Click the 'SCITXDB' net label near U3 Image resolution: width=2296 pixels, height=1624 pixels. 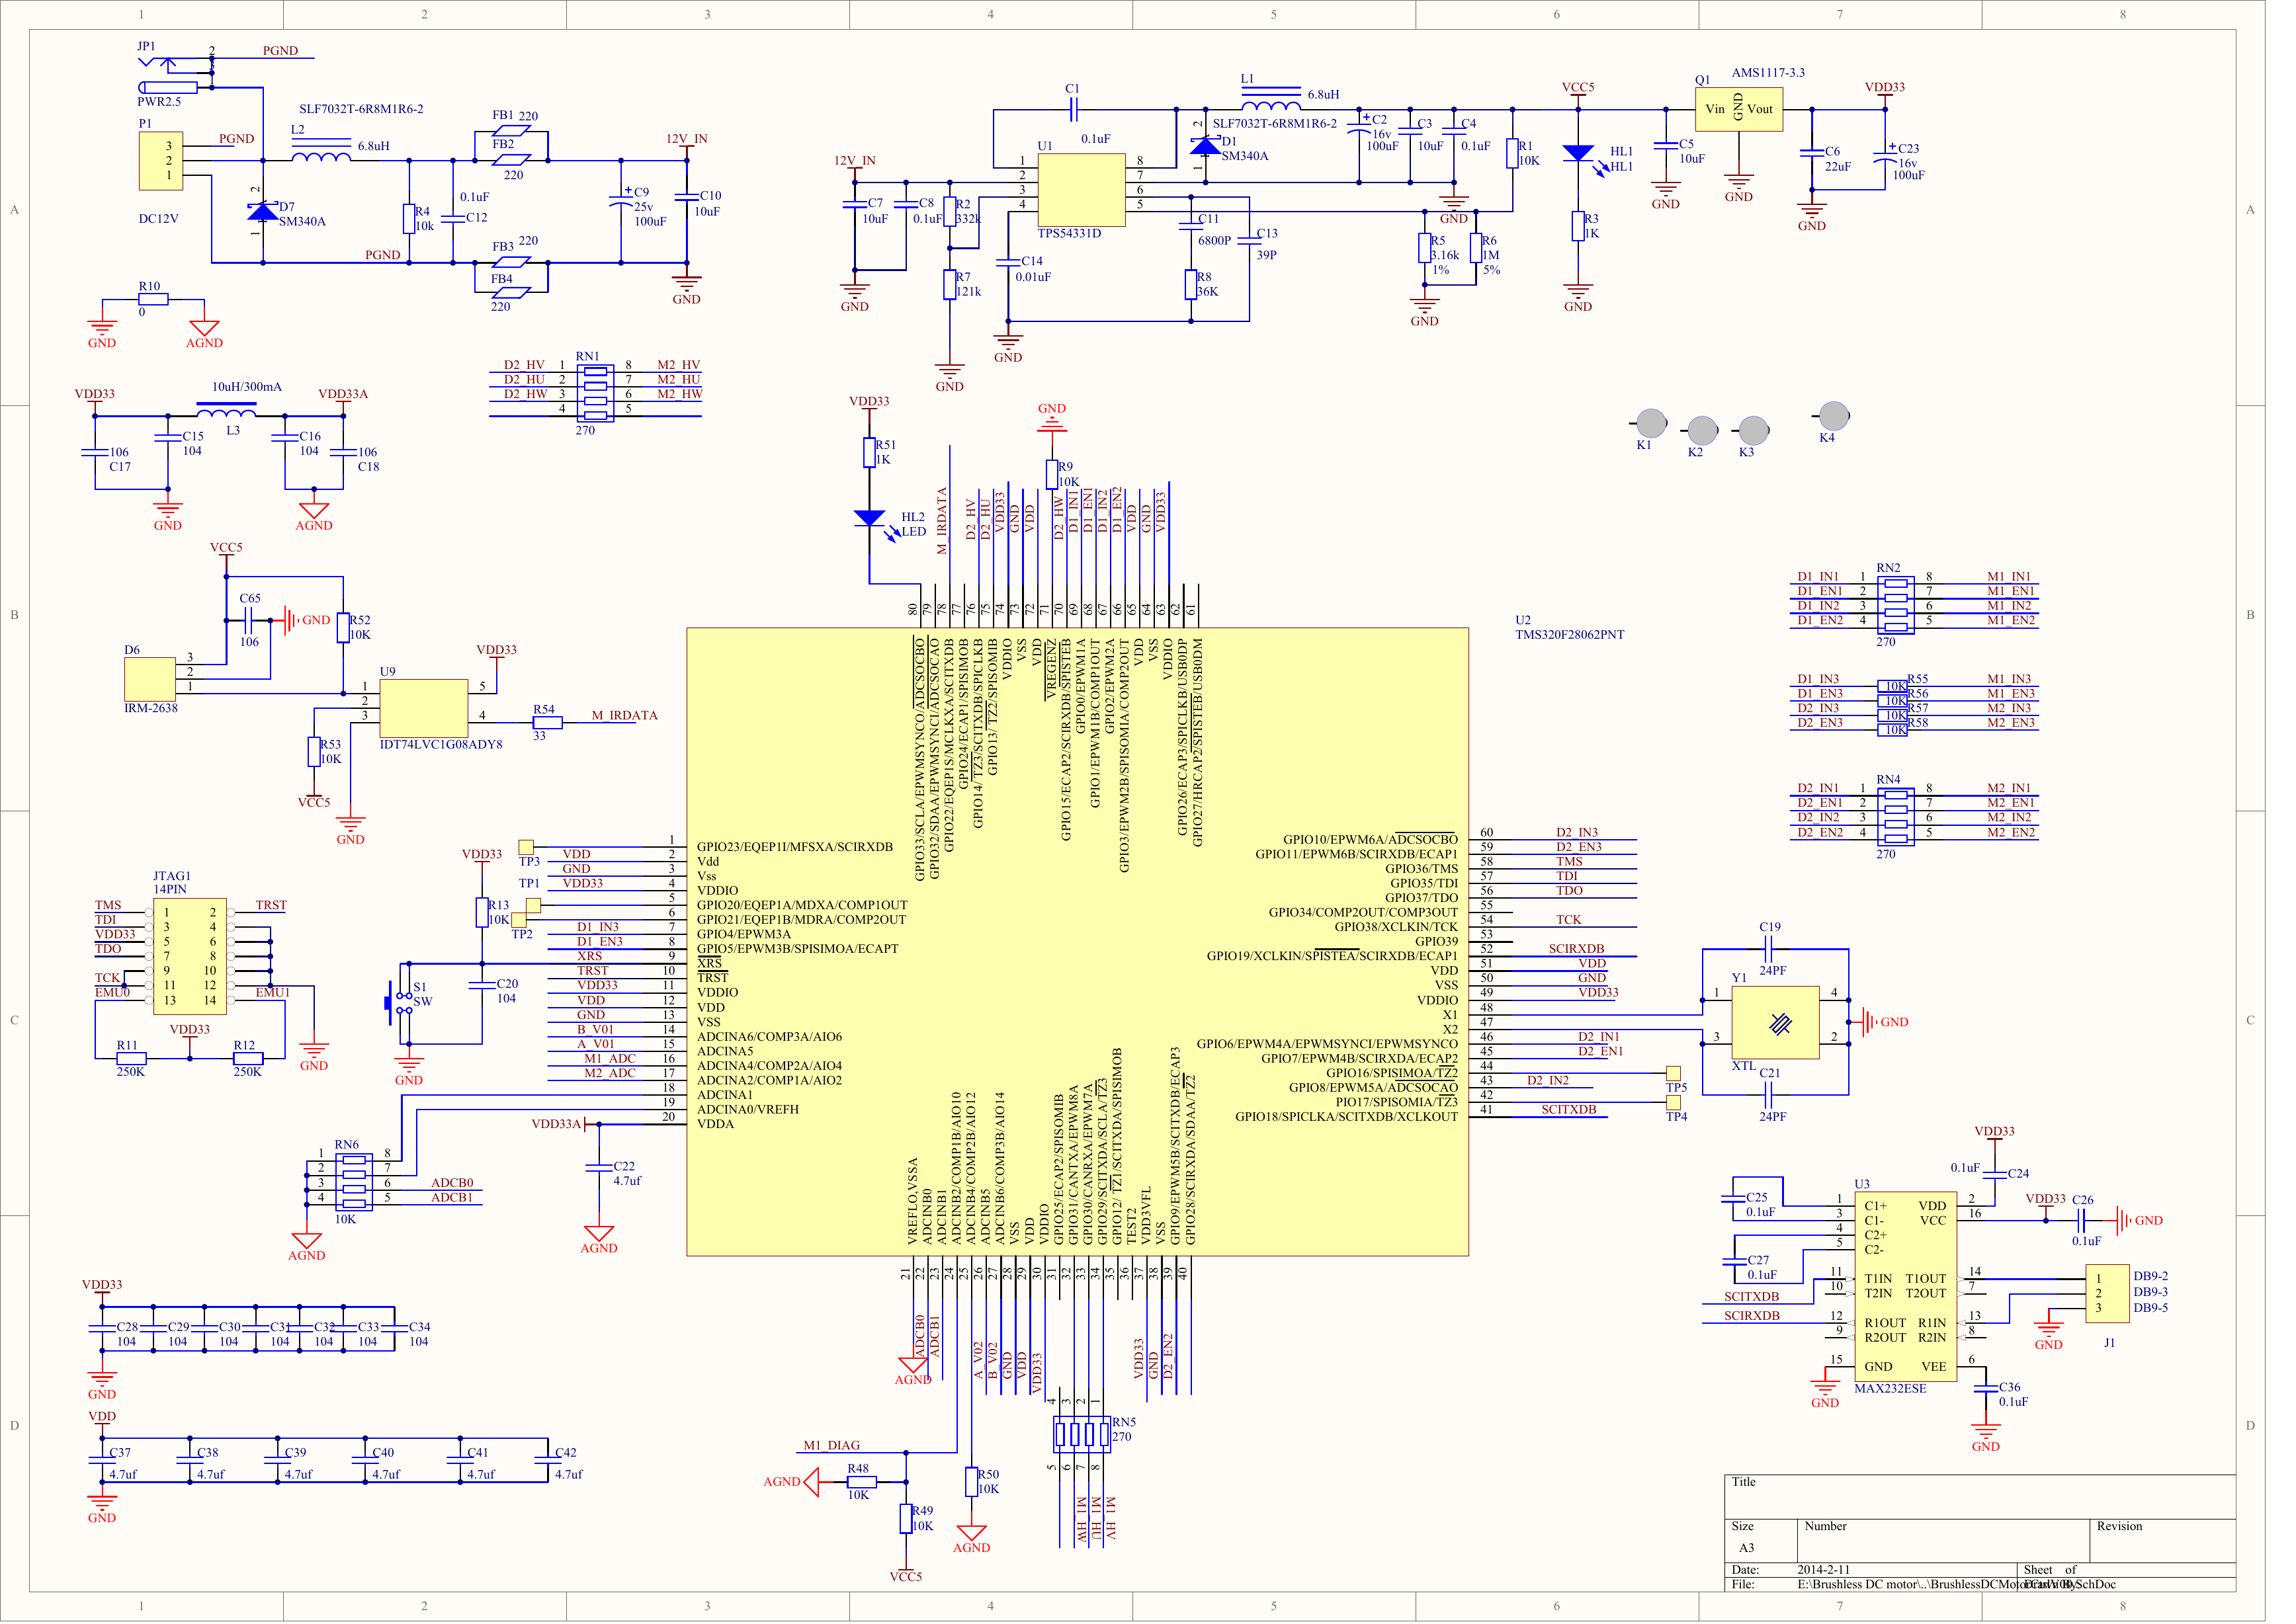[x=1751, y=1298]
